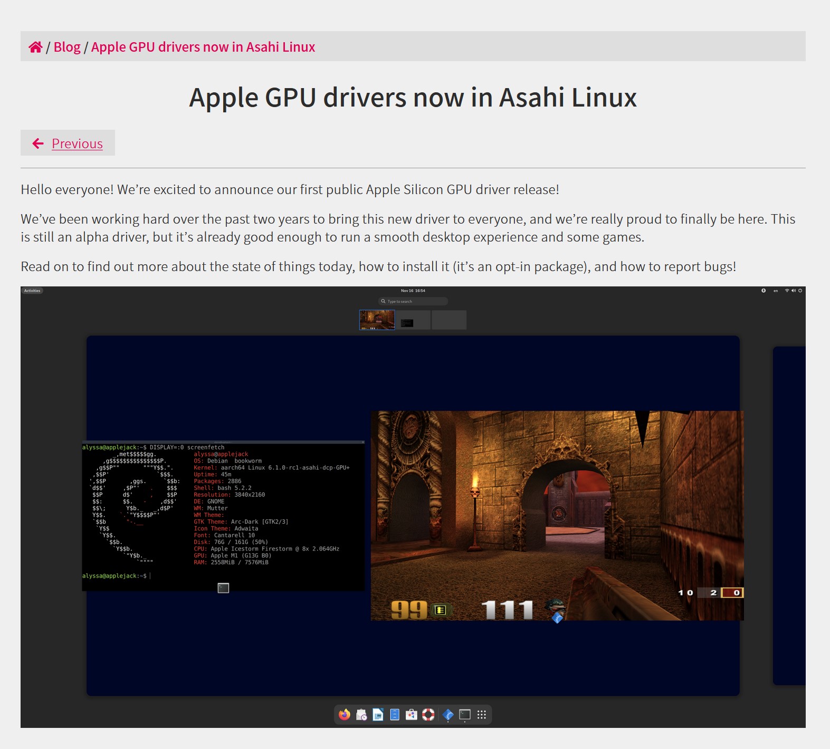Screen dimensions: 830x749
Task: Click the Activities button in top bar
Action: pos(32,291)
